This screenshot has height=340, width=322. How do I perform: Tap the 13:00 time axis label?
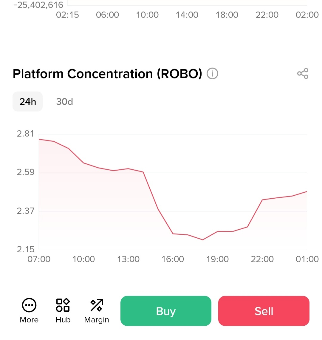(128, 259)
